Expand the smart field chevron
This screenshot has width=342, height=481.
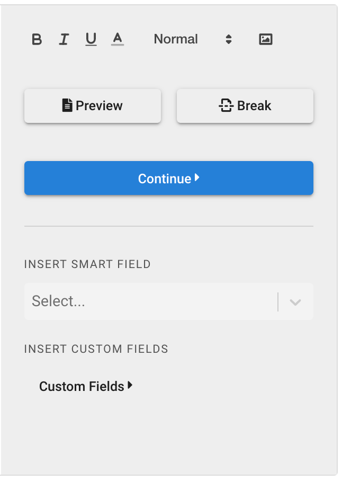pos(295,302)
